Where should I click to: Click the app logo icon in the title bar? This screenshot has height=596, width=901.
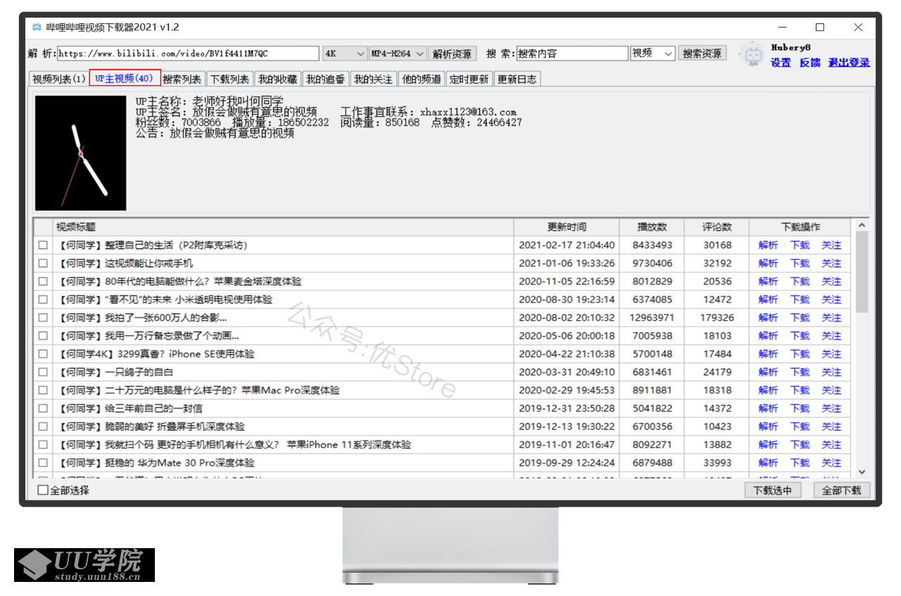coord(37,27)
